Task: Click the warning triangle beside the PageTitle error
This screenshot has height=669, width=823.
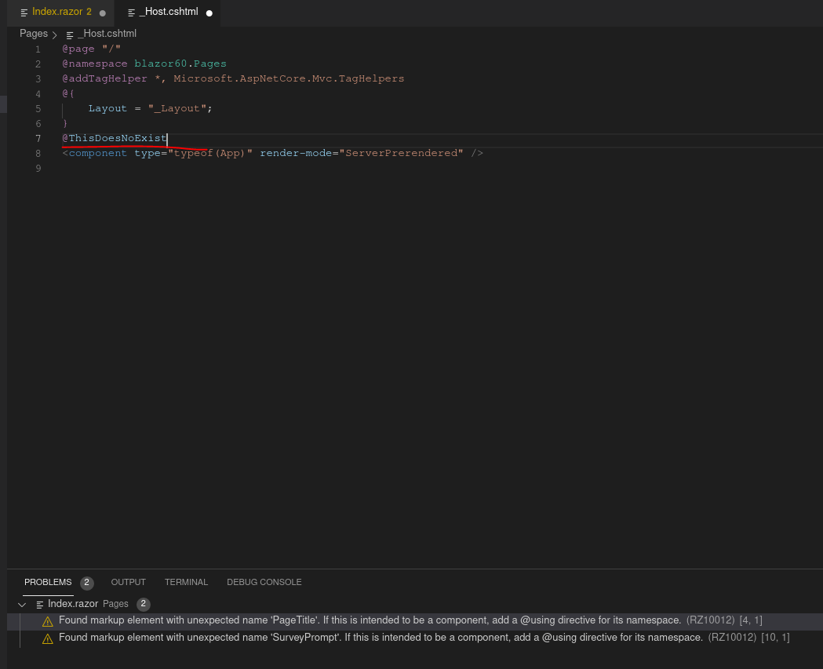Action: pos(48,620)
